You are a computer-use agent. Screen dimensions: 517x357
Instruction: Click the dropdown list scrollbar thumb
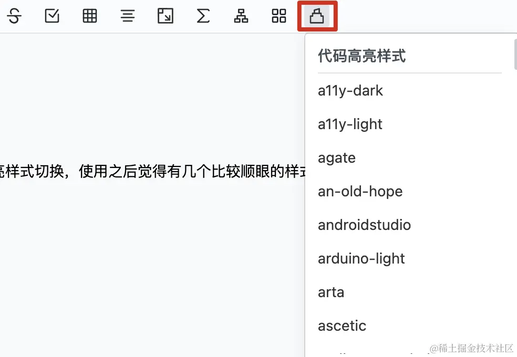515,55
